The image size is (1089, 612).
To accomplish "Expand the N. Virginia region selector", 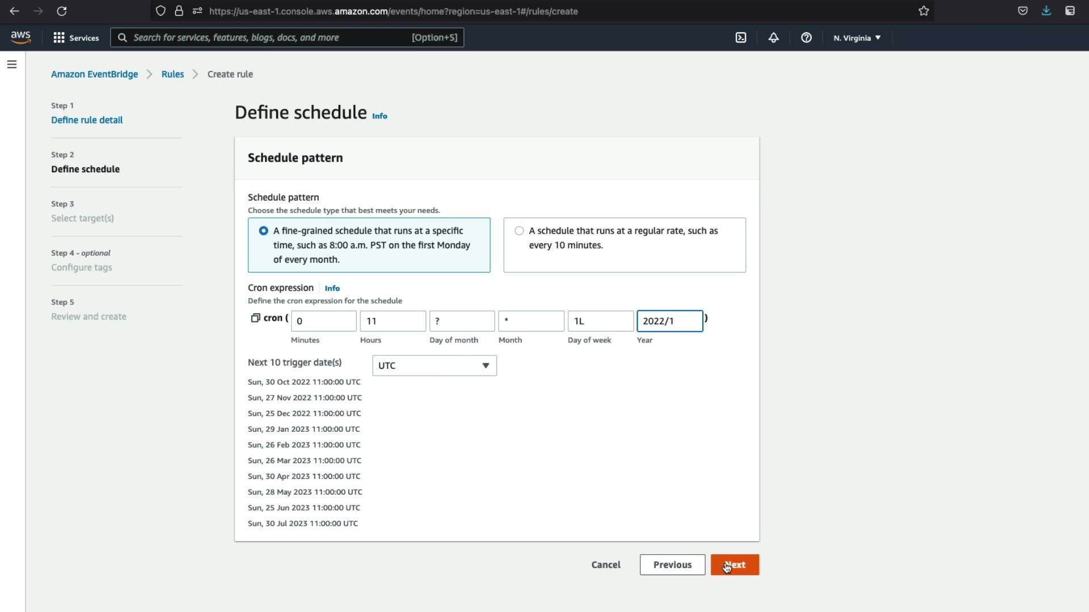I will pos(857,37).
